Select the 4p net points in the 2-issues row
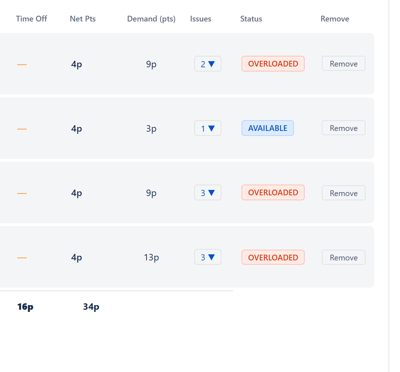Image resolution: width=400 pixels, height=372 pixels. click(x=77, y=64)
